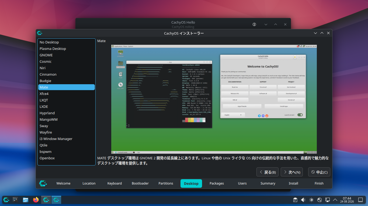The width and height of the screenshot is (368, 206).
Task: Select LXQT in the desktop list
Action: click(67, 100)
